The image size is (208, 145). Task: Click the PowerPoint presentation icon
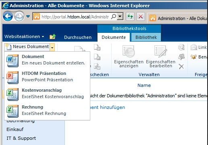tap(12, 77)
